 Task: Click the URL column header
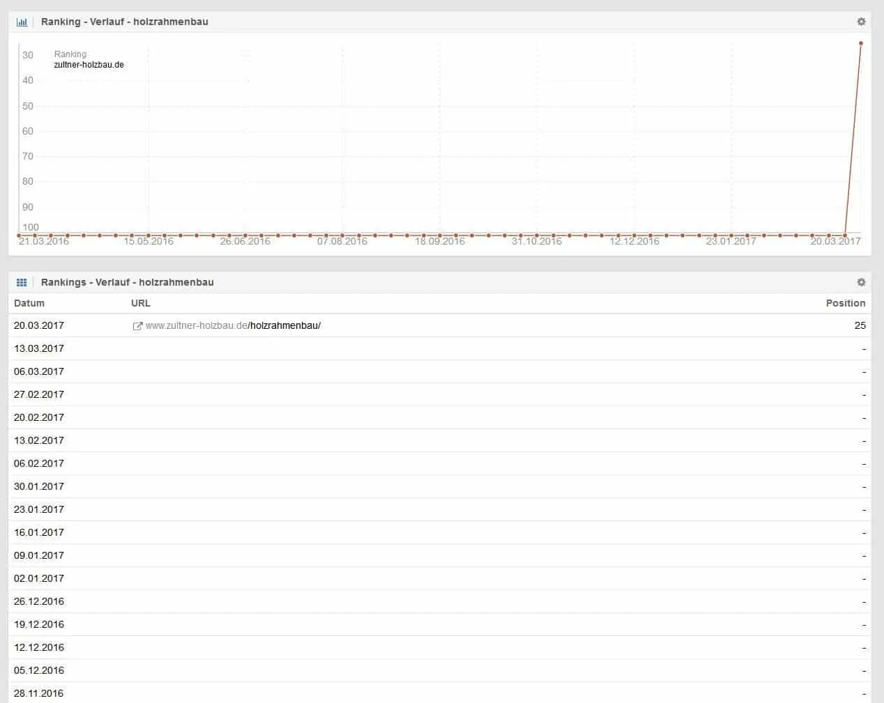(x=141, y=303)
